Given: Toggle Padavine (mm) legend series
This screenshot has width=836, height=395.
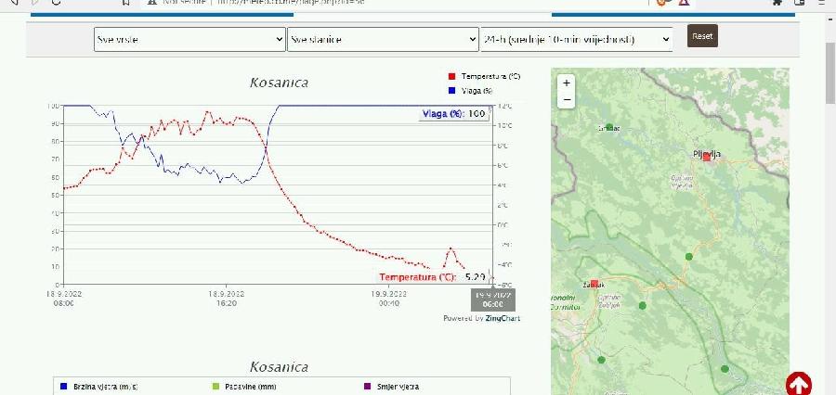Looking at the screenshot, I should click(x=244, y=387).
